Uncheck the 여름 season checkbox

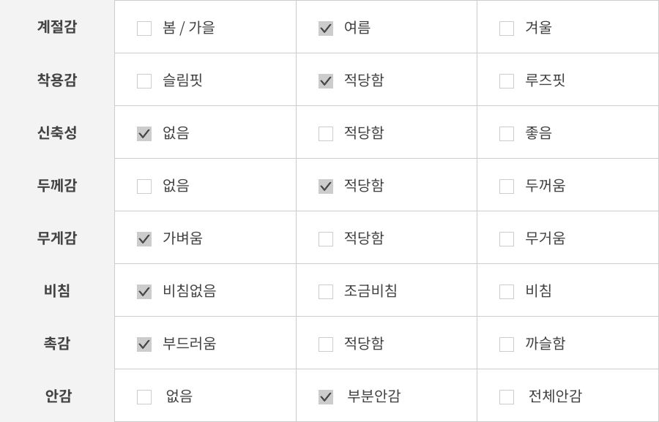(x=326, y=29)
